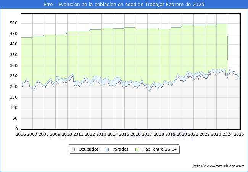This screenshot has width=248, height=172.
Task: Click the 350 y-axis value
Action: click(14, 55)
